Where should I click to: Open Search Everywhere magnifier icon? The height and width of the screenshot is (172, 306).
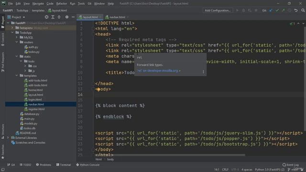coord(303,11)
